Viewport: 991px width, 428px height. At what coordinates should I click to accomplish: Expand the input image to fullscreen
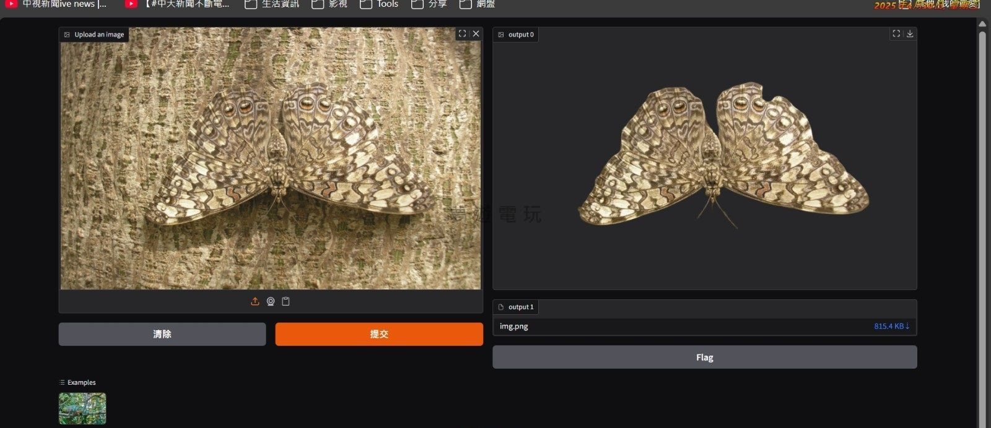click(x=462, y=34)
